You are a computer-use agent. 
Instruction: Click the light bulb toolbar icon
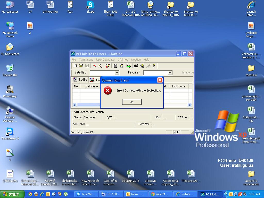pos(142,66)
